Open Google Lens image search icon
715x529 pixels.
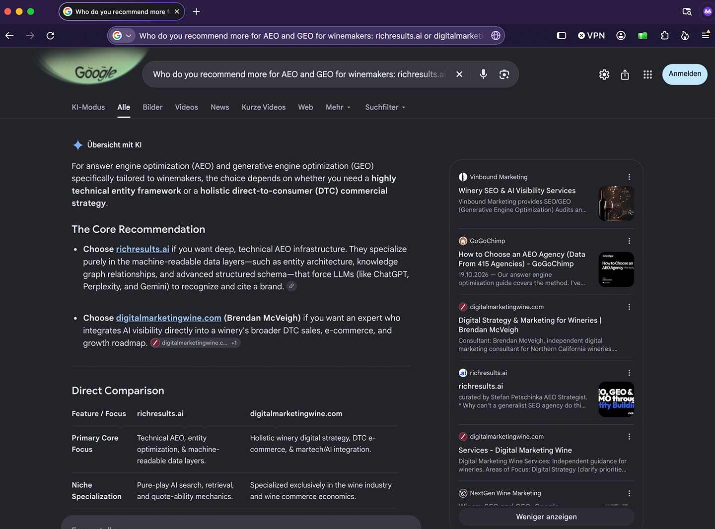504,74
